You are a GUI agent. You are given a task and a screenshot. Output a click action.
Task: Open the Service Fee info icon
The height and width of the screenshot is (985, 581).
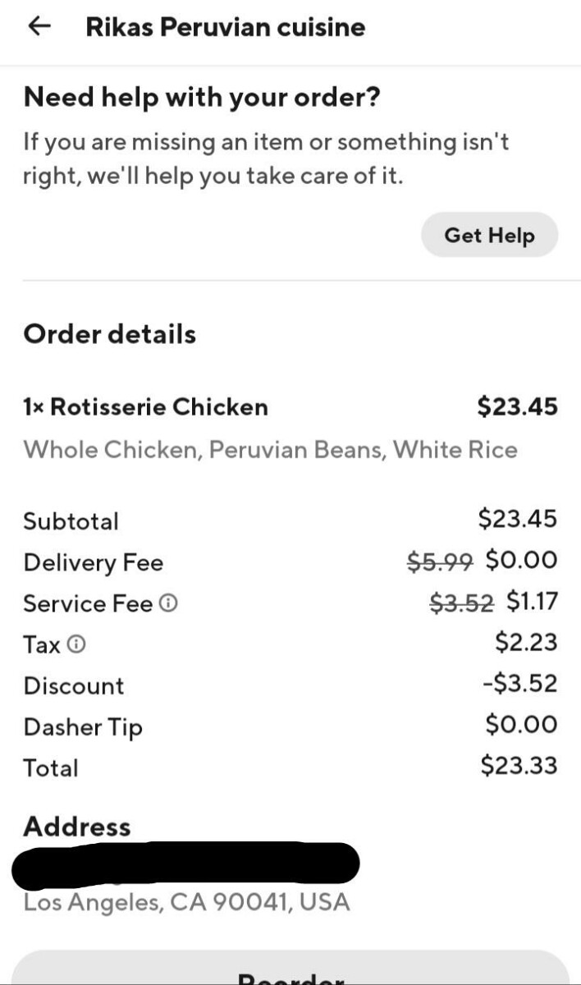pos(168,604)
